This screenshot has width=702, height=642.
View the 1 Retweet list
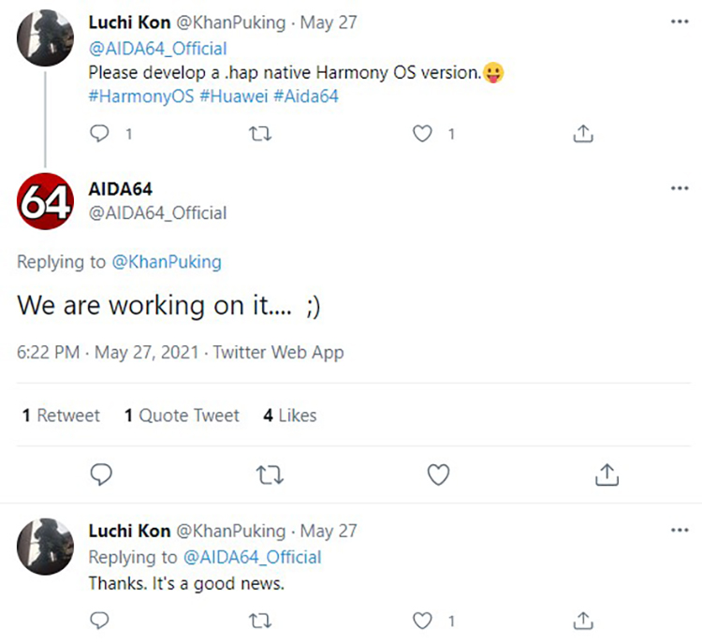click(61, 416)
